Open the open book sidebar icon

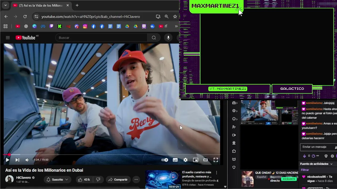[234, 159]
